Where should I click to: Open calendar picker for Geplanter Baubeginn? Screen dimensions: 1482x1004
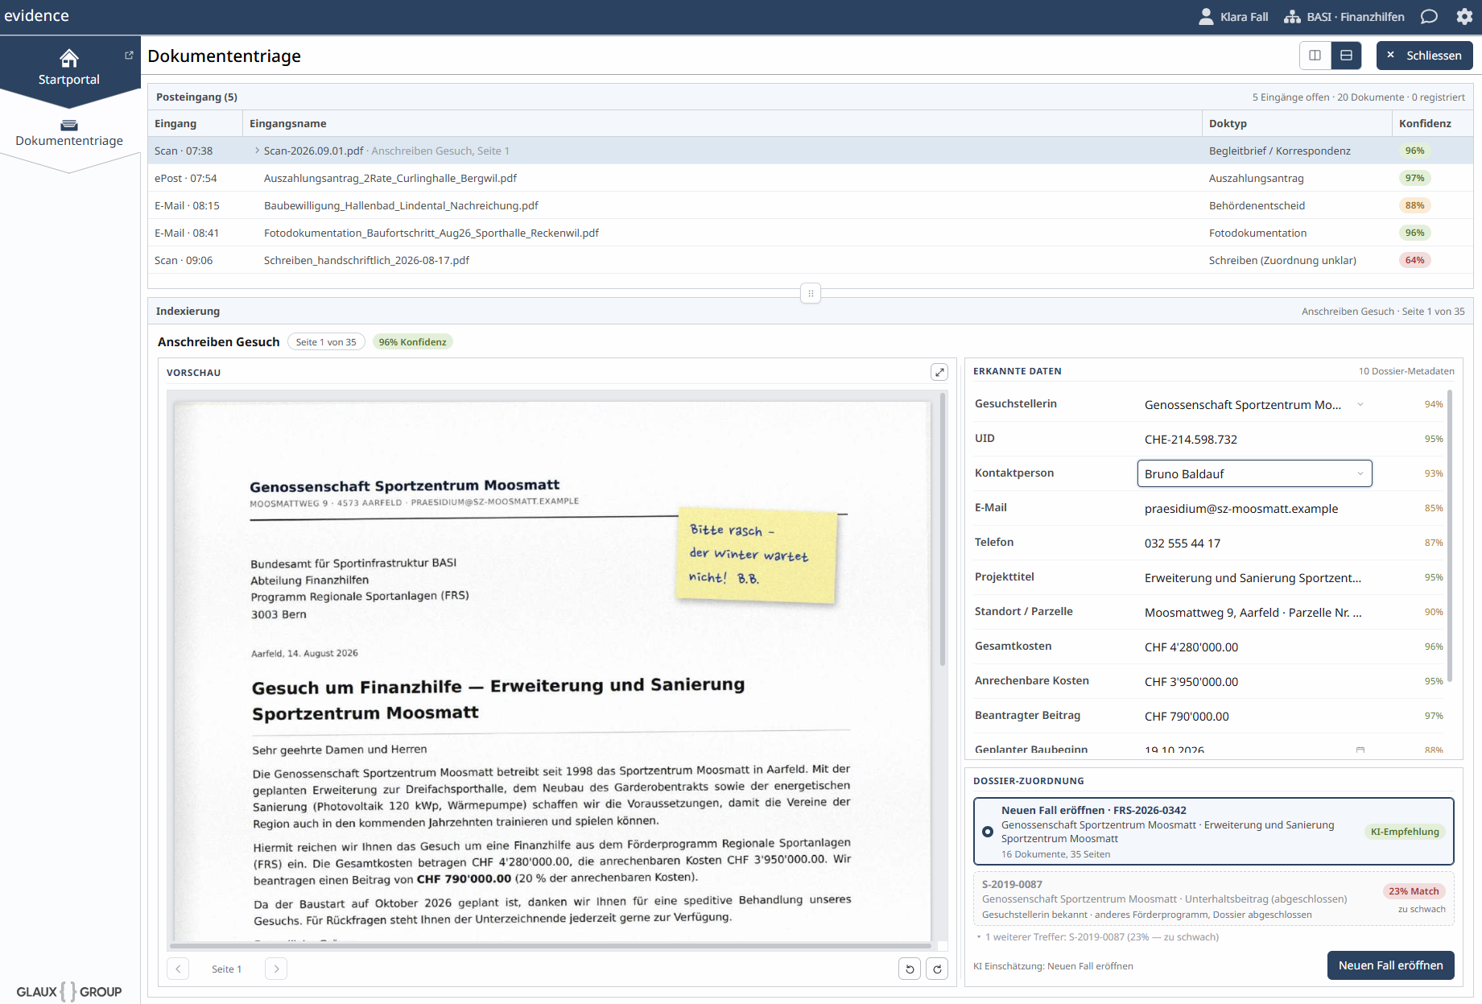tap(1360, 750)
